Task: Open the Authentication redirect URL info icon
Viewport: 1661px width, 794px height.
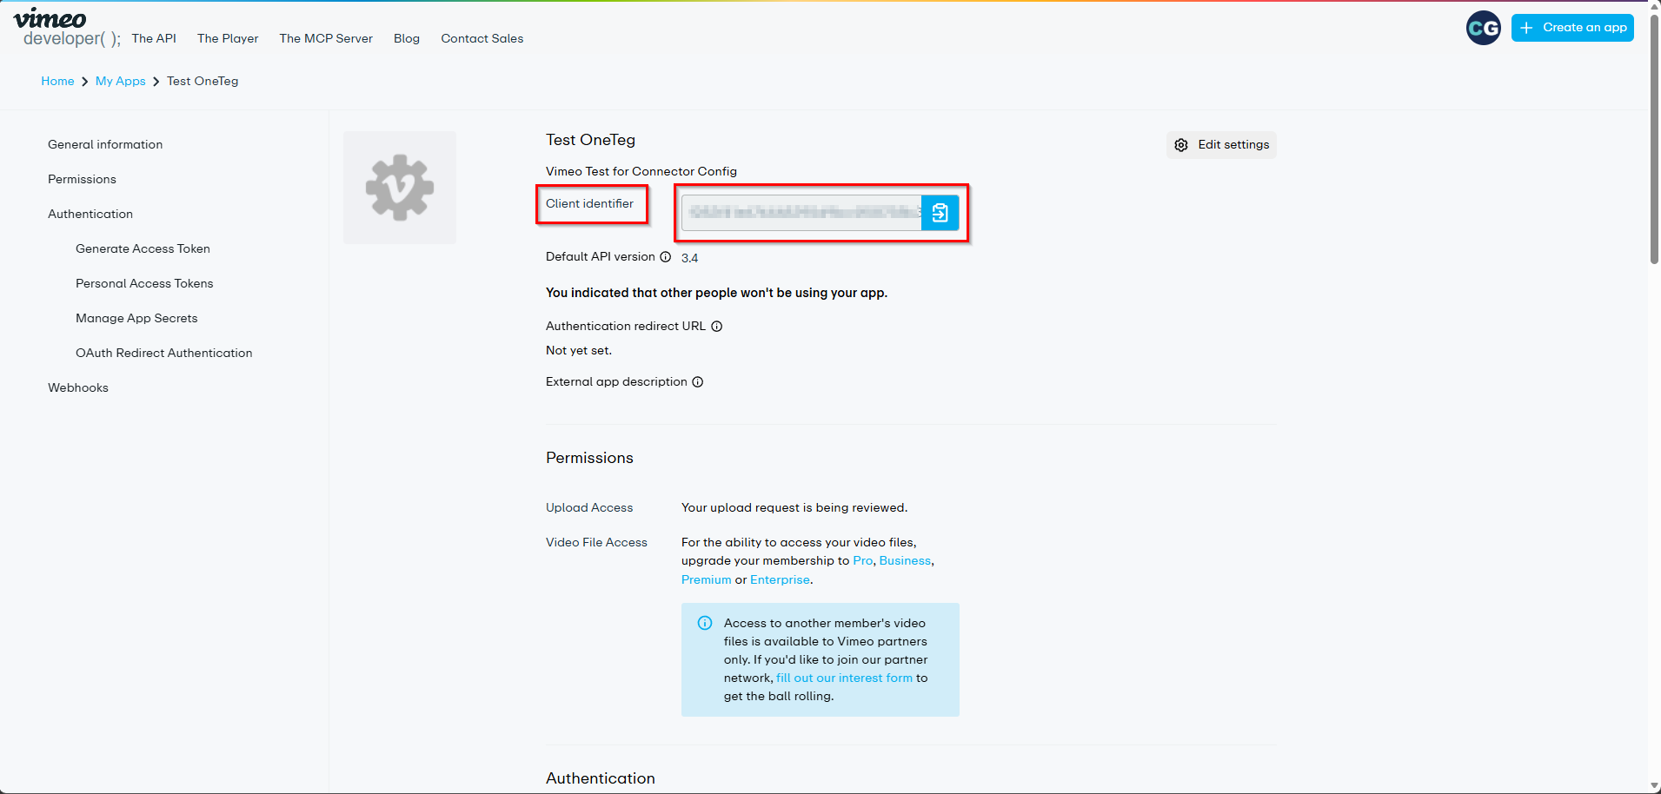Action: coord(717,327)
